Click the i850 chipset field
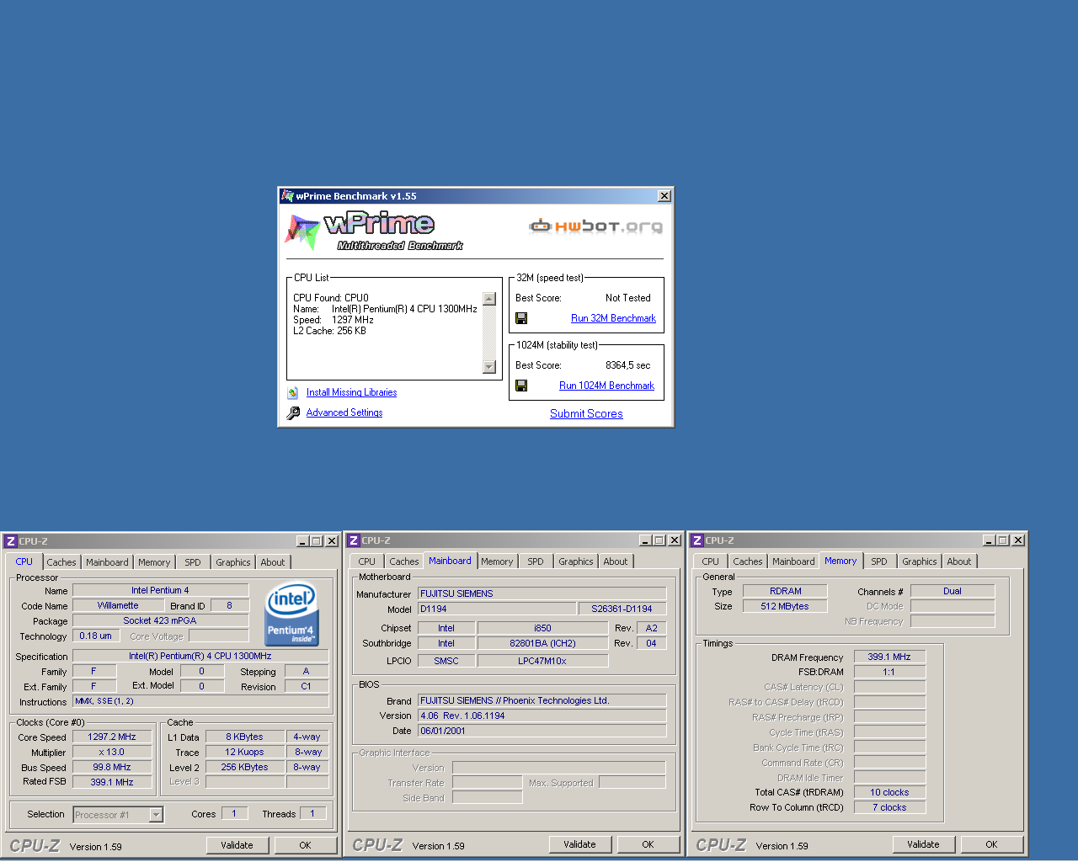 (x=542, y=628)
